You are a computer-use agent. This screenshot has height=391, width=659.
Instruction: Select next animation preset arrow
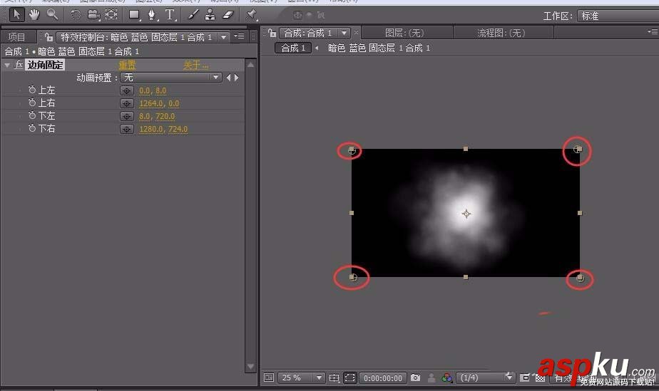237,78
